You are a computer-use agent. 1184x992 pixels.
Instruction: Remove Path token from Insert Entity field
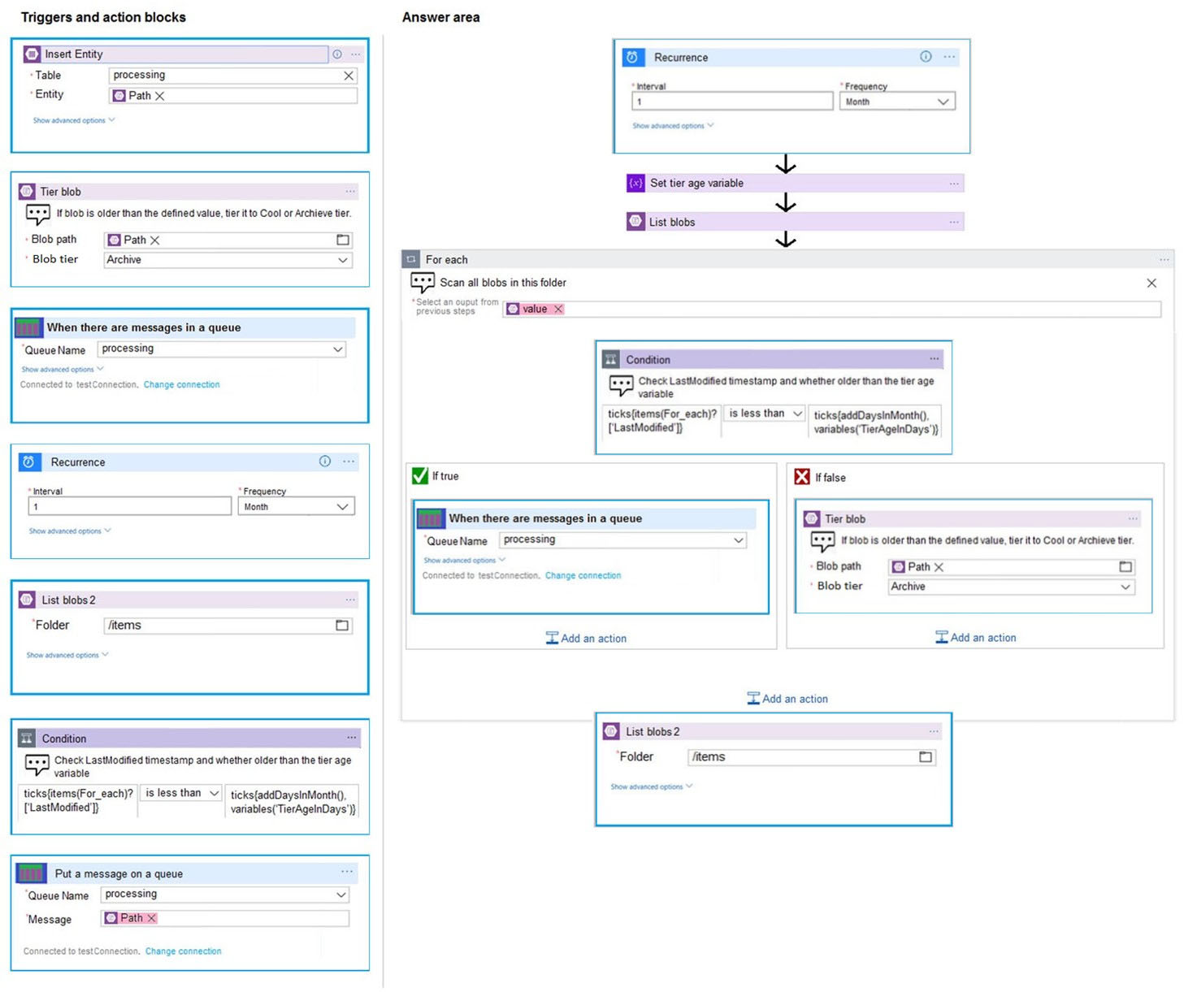click(x=160, y=96)
